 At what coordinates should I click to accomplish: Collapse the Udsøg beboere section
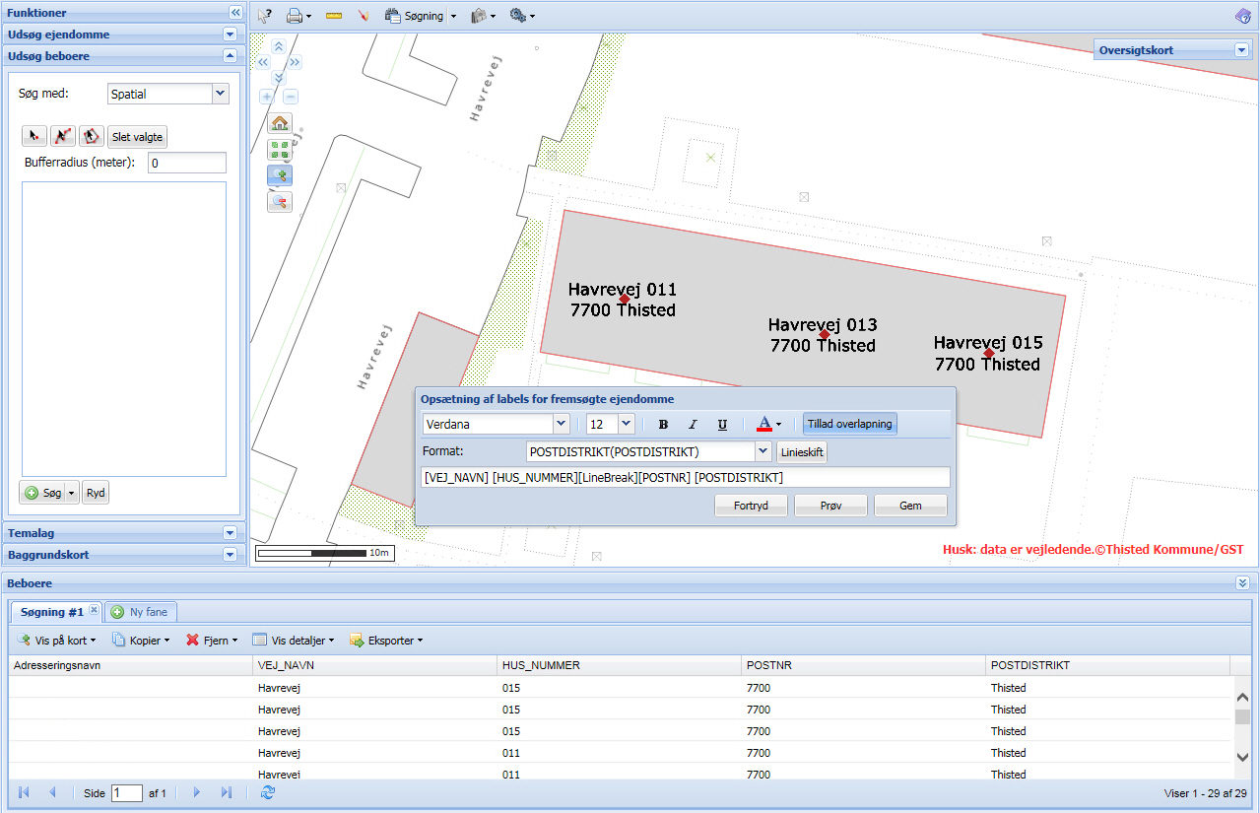coord(231,56)
